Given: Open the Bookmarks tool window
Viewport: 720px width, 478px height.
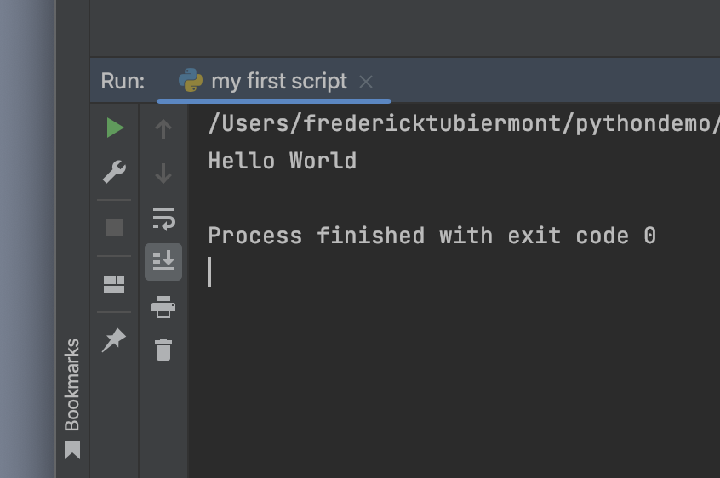Looking at the screenshot, I should [72, 396].
